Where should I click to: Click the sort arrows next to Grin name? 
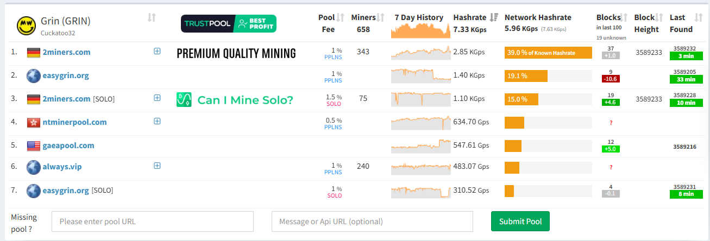(x=152, y=18)
